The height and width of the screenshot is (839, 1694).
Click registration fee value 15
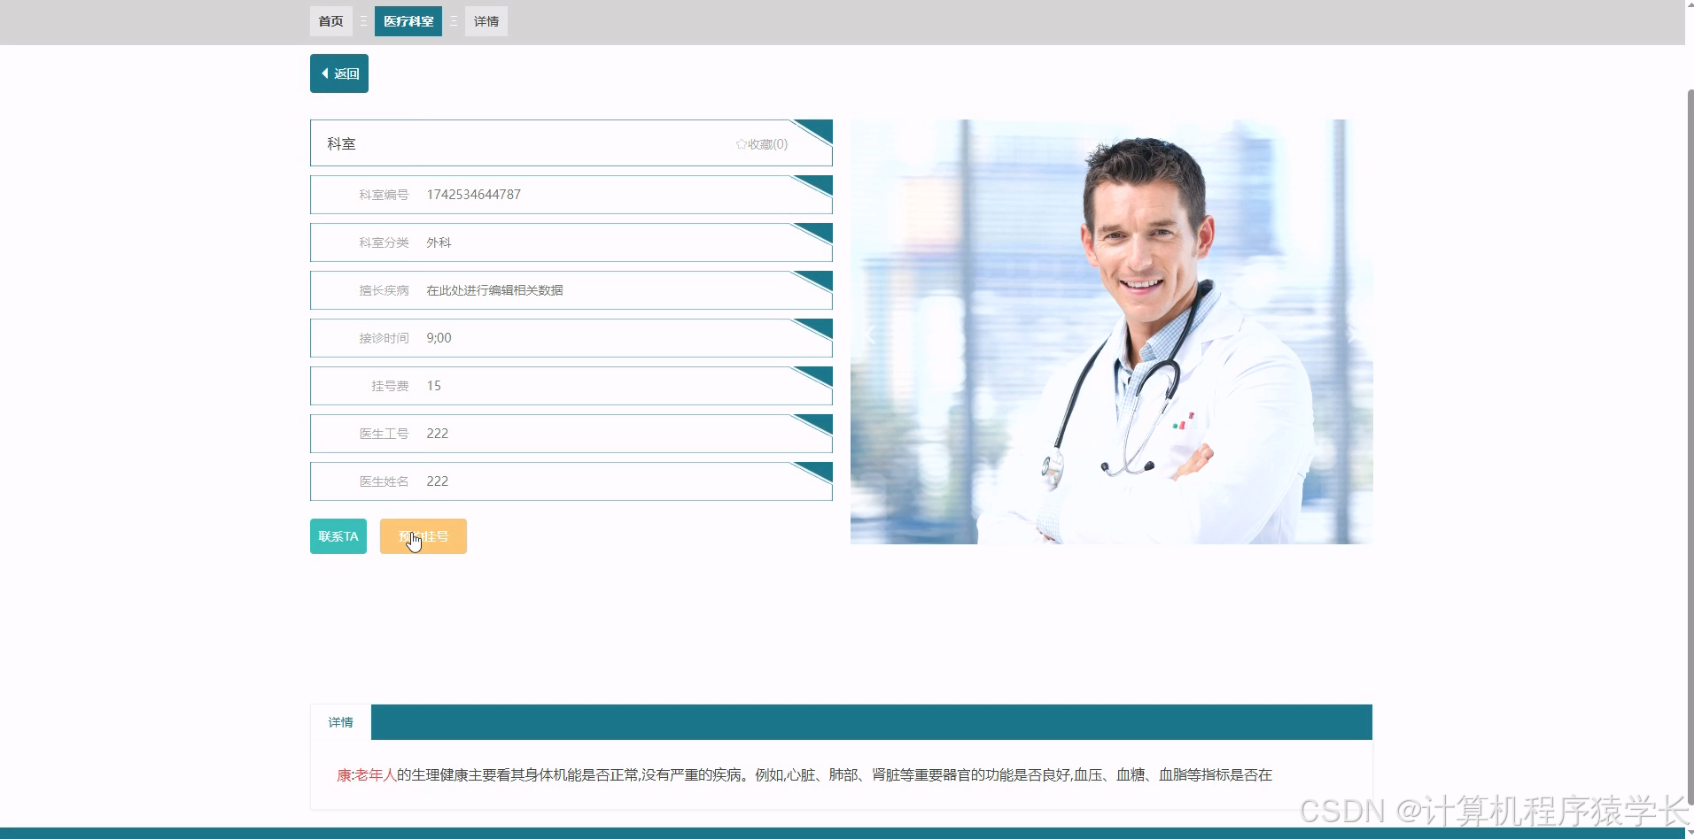[x=434, y=386]
